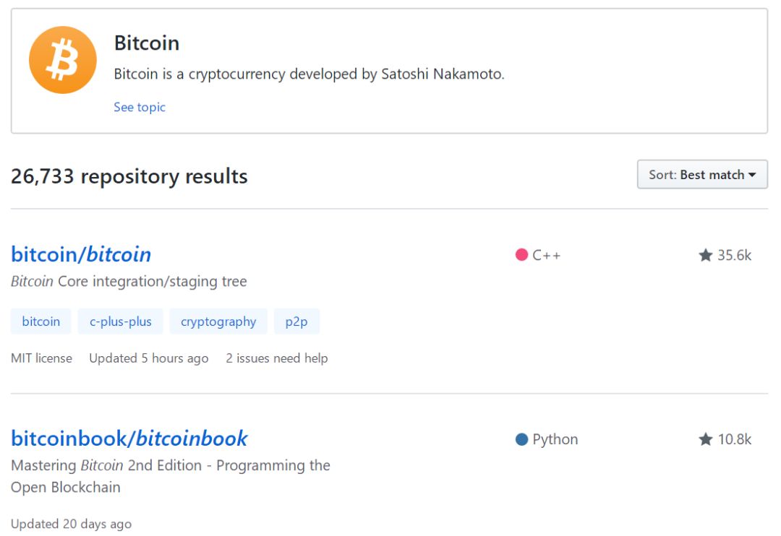Click the 'C++' language label

[x=547, y=255]
